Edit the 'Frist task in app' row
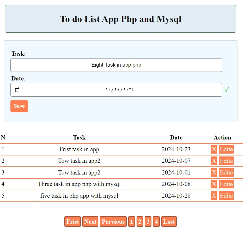This screenshot has width=245, height=233. pos(226,149)
